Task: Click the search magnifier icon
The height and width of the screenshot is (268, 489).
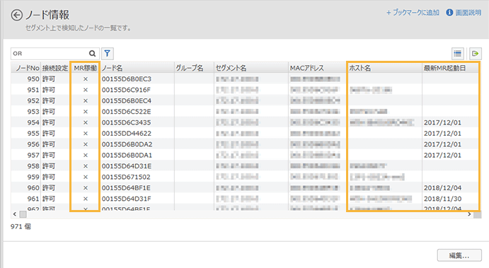Action: pyautogui.click(x=92, y=54)
